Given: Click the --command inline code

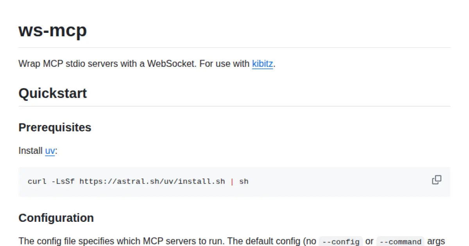Looking at the screenshot, I should (x=400, y=242).
